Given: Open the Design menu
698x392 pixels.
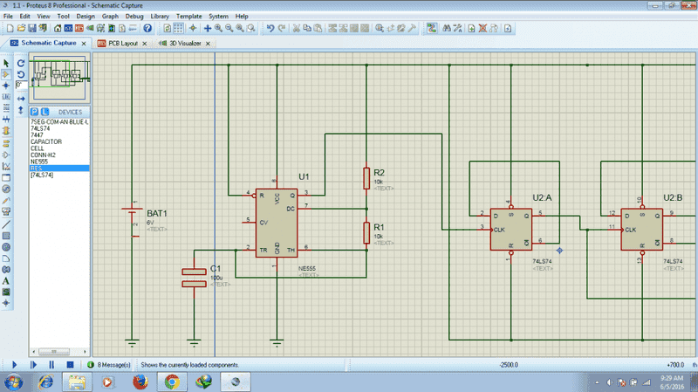Looking at the screenshot, I should 86,16.
